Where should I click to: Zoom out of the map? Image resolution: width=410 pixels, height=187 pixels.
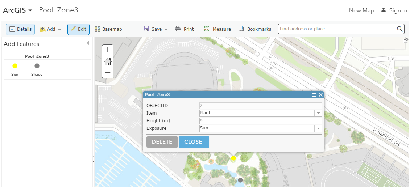tap(108, 72)
